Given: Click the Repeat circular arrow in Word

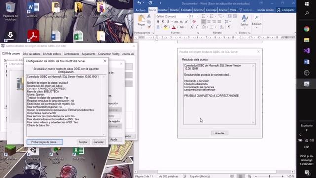Looking at the screenshot, I should (150, 3).
